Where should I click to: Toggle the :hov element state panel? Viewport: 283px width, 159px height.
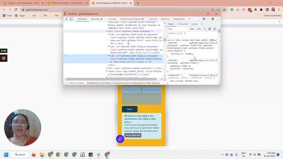click(192, 29)
